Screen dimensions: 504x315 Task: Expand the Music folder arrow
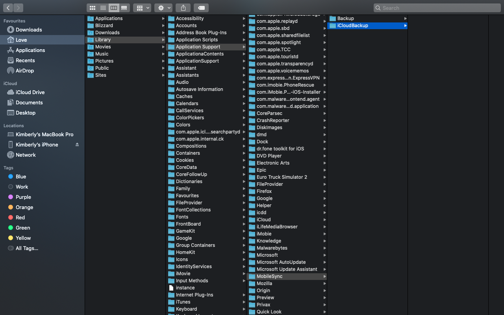[x=163, y=54]
